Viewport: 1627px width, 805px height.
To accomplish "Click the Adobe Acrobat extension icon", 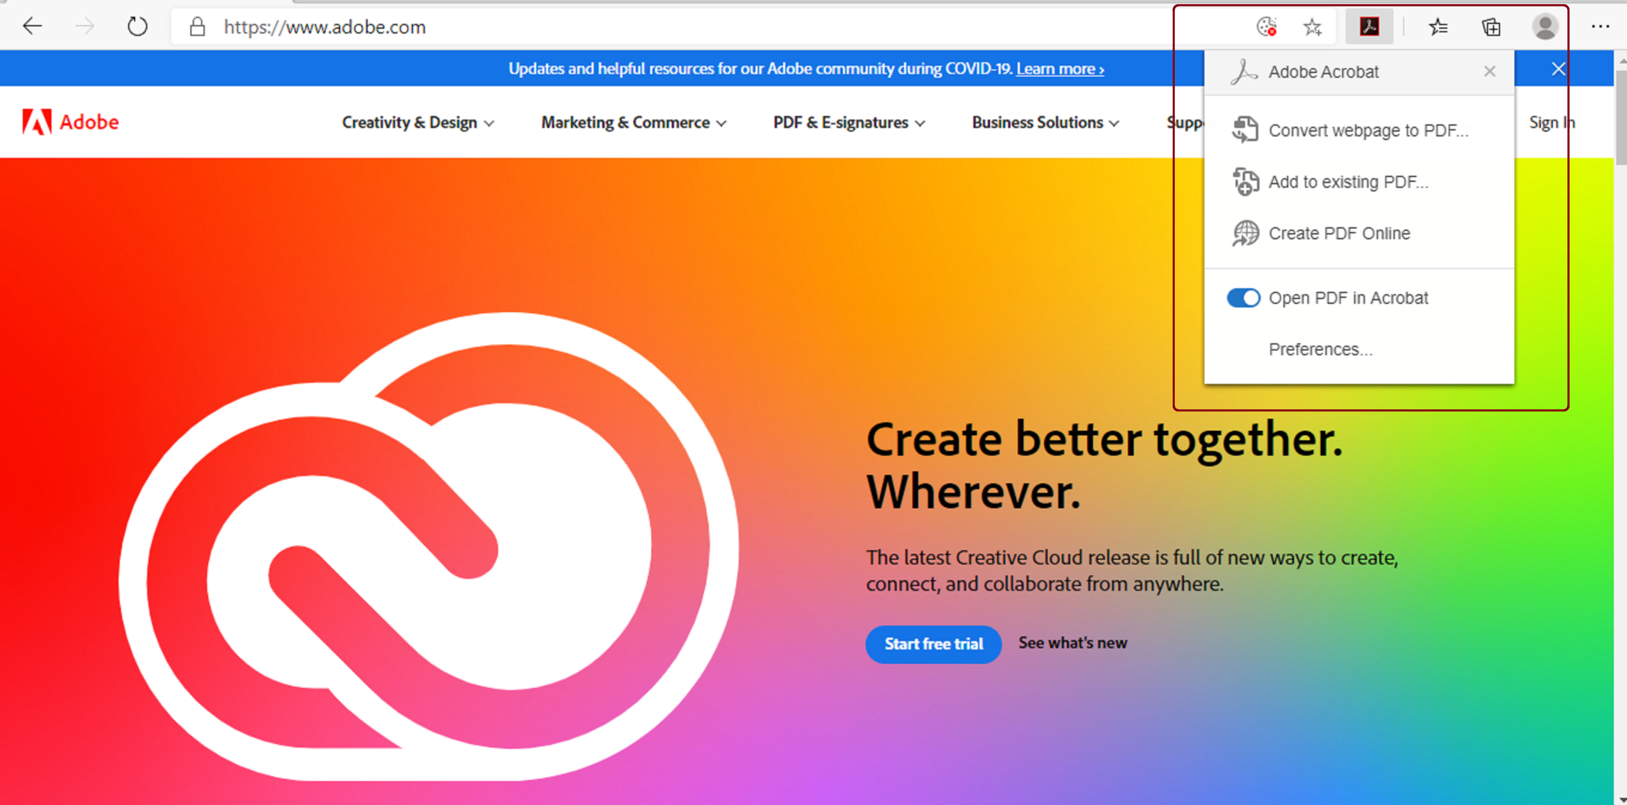I will pyautogui.click(x=1369, y=27).
